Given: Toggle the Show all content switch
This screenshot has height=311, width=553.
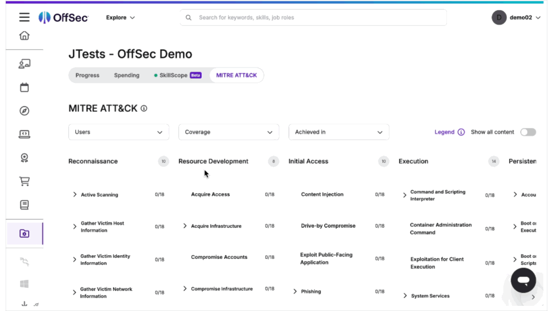Looking at the screenshot, I should click(x=527, y=132).
